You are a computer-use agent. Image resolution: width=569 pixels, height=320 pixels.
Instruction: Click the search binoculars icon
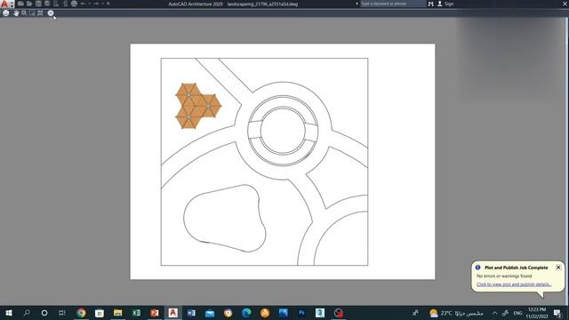(x=430, y=4)
